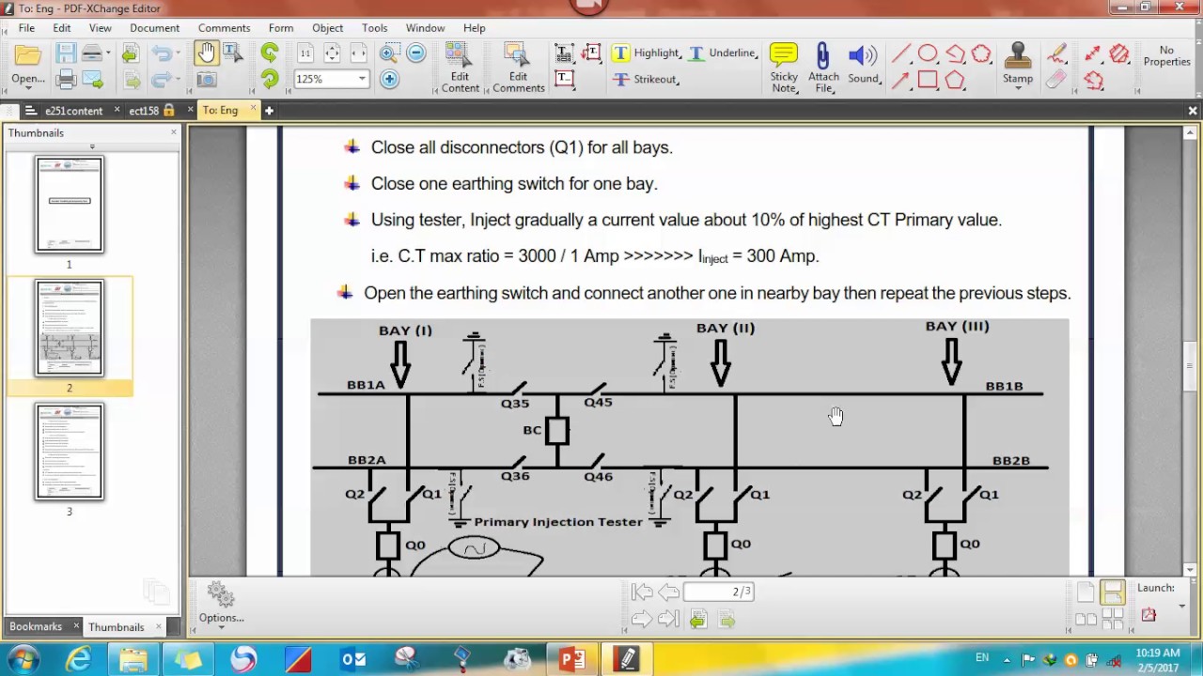Select the Hand tool
Screen dimensions: 1203x676
pyautogui.click(x=207, y=54)
